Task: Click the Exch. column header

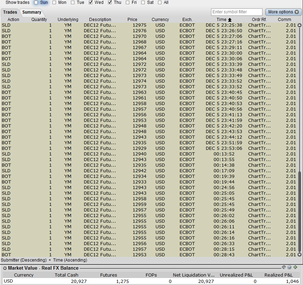Action: coord(187,20)
